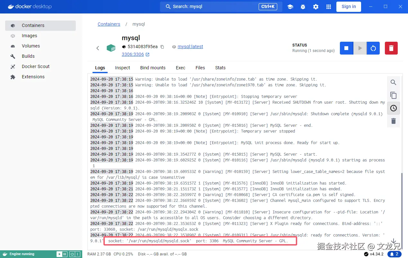Open the mysql:latest image link
Viewport: 408px width, 258px height.
[190, 47]
